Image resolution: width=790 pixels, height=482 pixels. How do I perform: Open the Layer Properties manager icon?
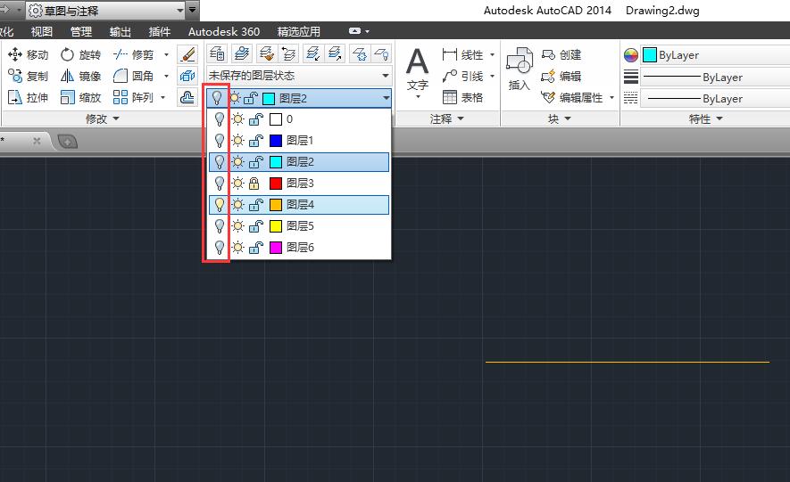tap(217, 53)
